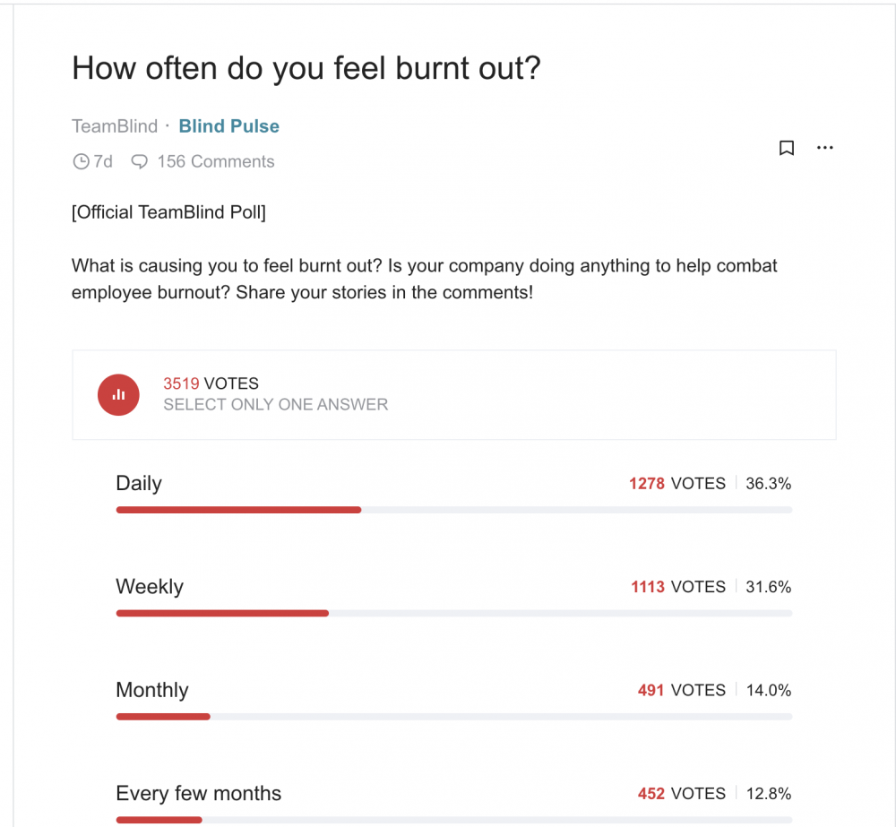Image resolution: width=896 pixels, height=827 pixels.
Task: Open the TeamBlind author profile
Action: (115, 126)
